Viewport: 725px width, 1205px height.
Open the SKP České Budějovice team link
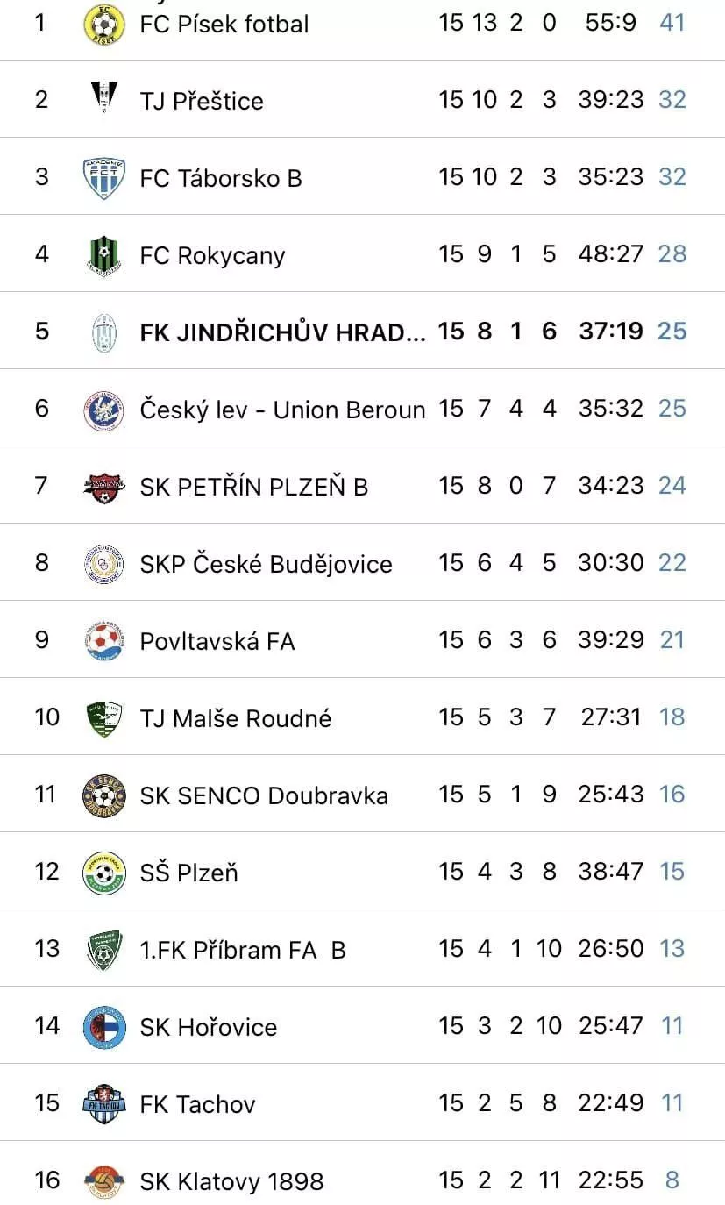(266, 564)
